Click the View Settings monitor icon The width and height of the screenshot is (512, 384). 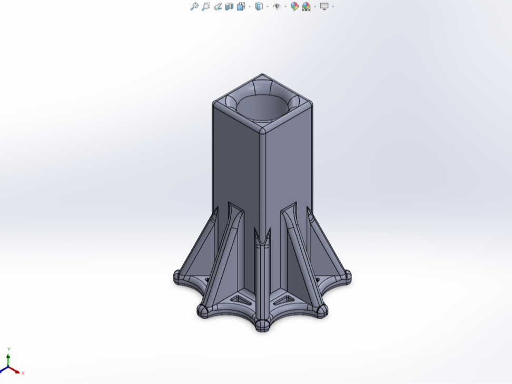pyautogui.click(x=324, y=6)
